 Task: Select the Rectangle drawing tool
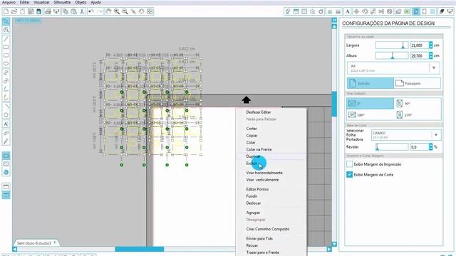pos(6,47)
